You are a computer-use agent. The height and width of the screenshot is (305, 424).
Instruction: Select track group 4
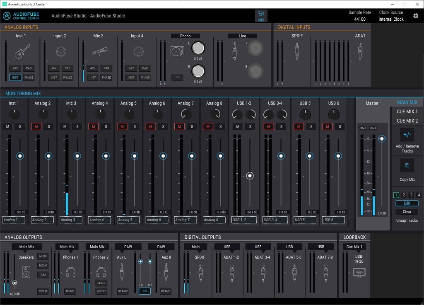pos(419,195)
